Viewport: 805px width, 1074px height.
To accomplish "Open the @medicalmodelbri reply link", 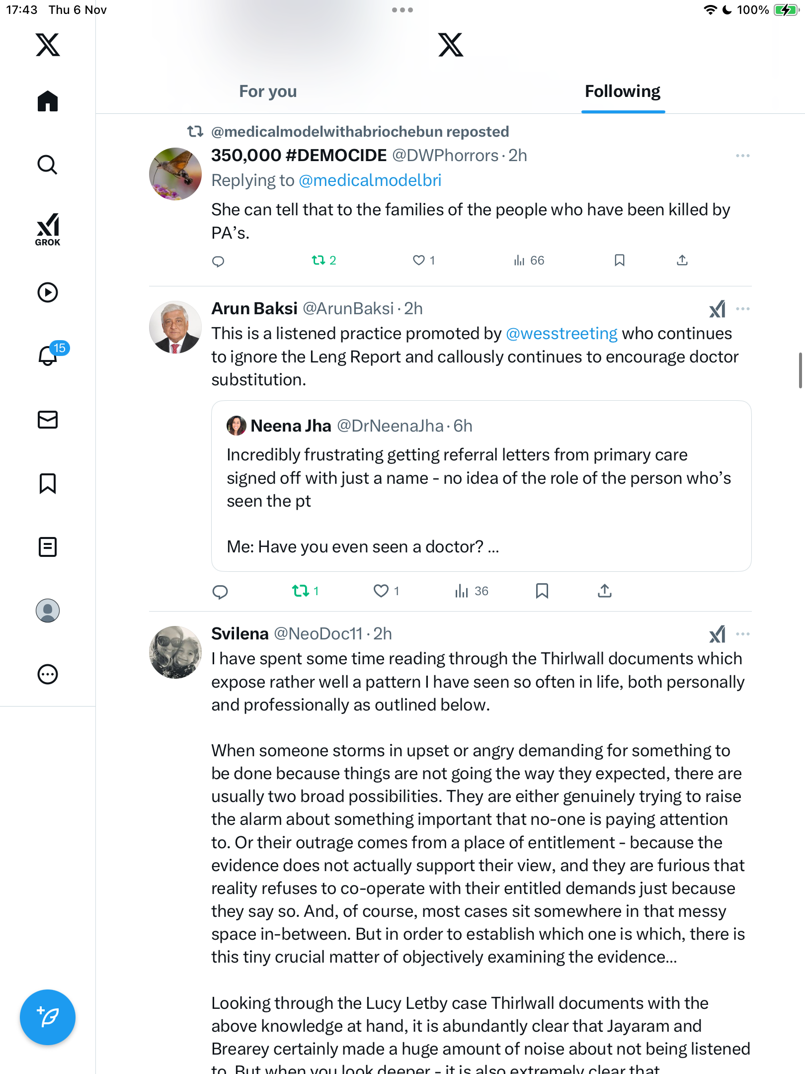I will 370,180.
